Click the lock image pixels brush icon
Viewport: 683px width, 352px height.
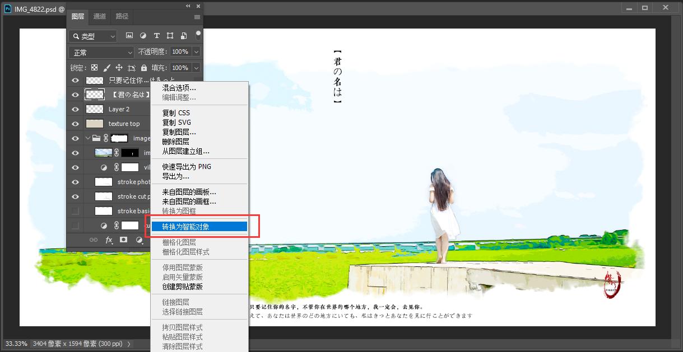106,68
